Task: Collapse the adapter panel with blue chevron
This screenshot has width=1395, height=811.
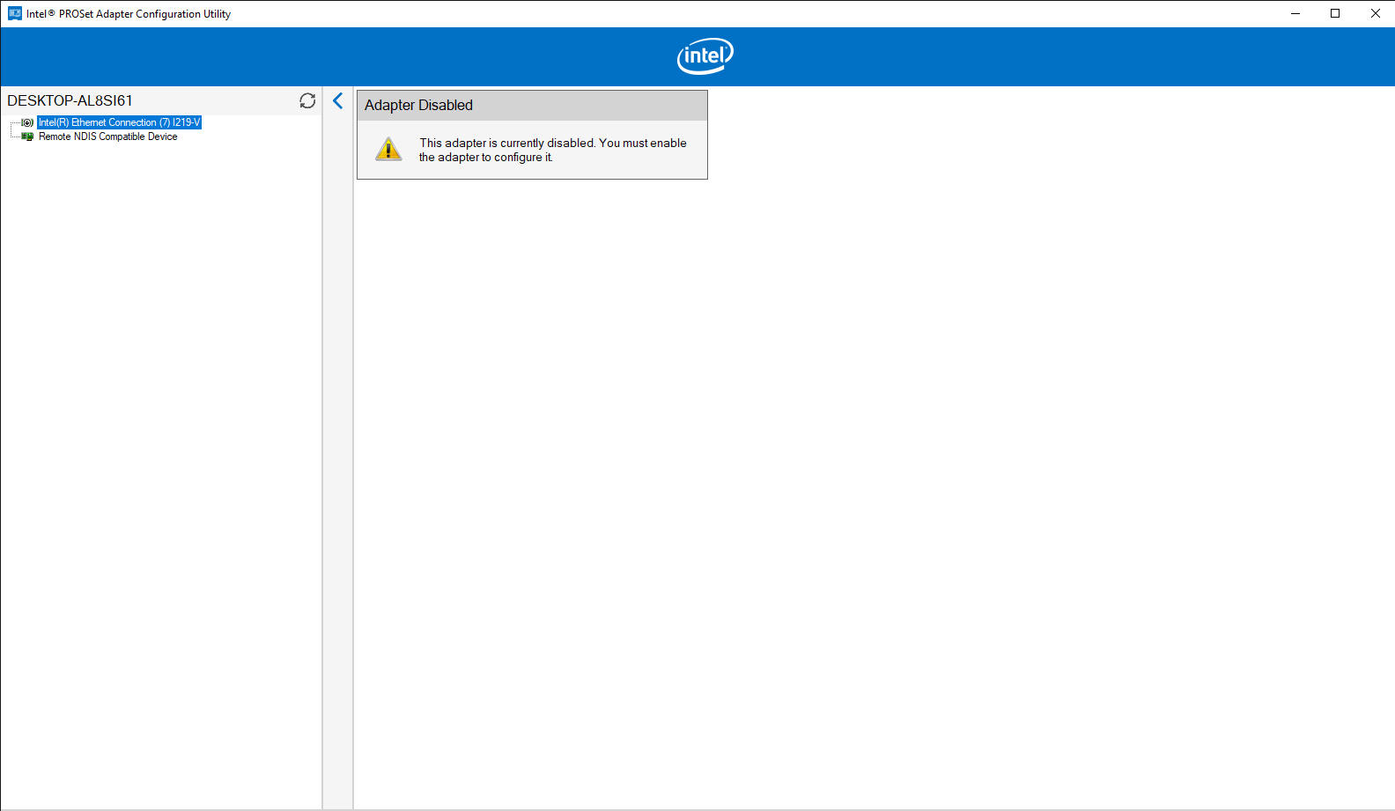Action: point(338,100)
